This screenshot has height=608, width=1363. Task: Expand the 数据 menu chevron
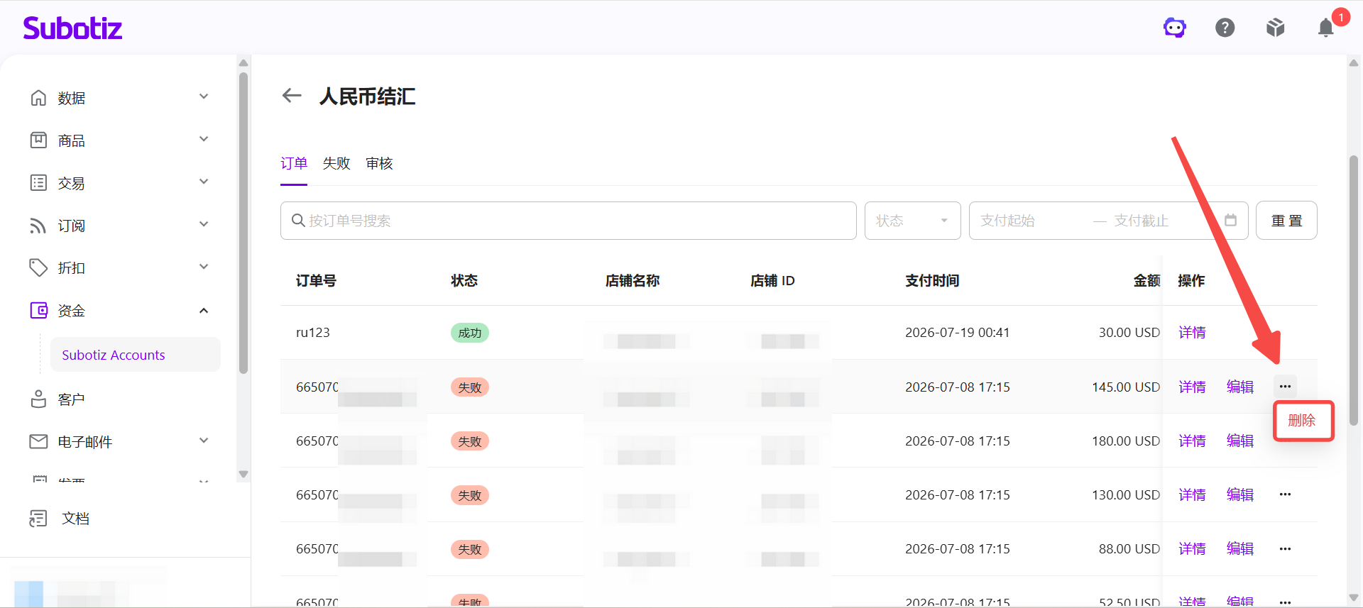pyautogui.click(x=204, y=96)
